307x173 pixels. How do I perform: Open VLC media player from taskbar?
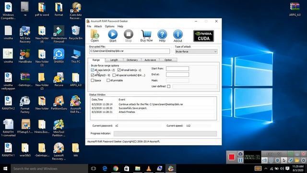[149, 169]
